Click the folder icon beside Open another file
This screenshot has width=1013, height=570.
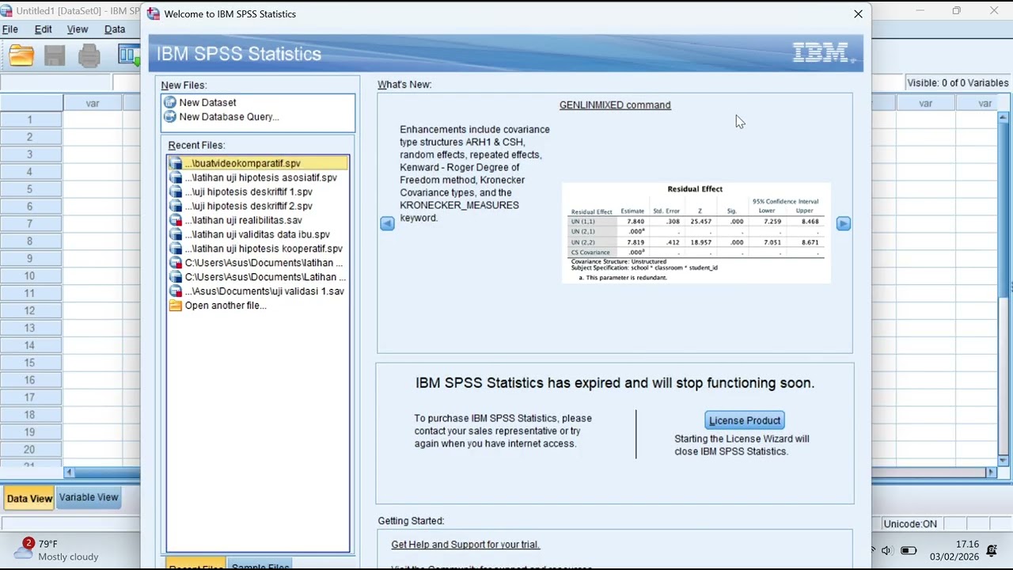(x=176, y=306)
